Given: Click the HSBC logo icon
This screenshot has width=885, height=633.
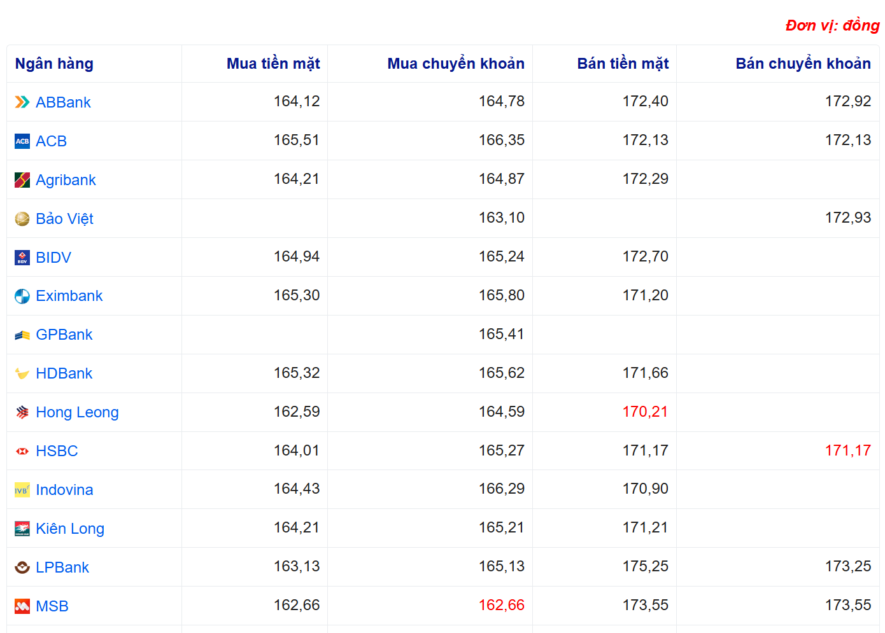Looking at the screenshot, I should click(22, 451).
